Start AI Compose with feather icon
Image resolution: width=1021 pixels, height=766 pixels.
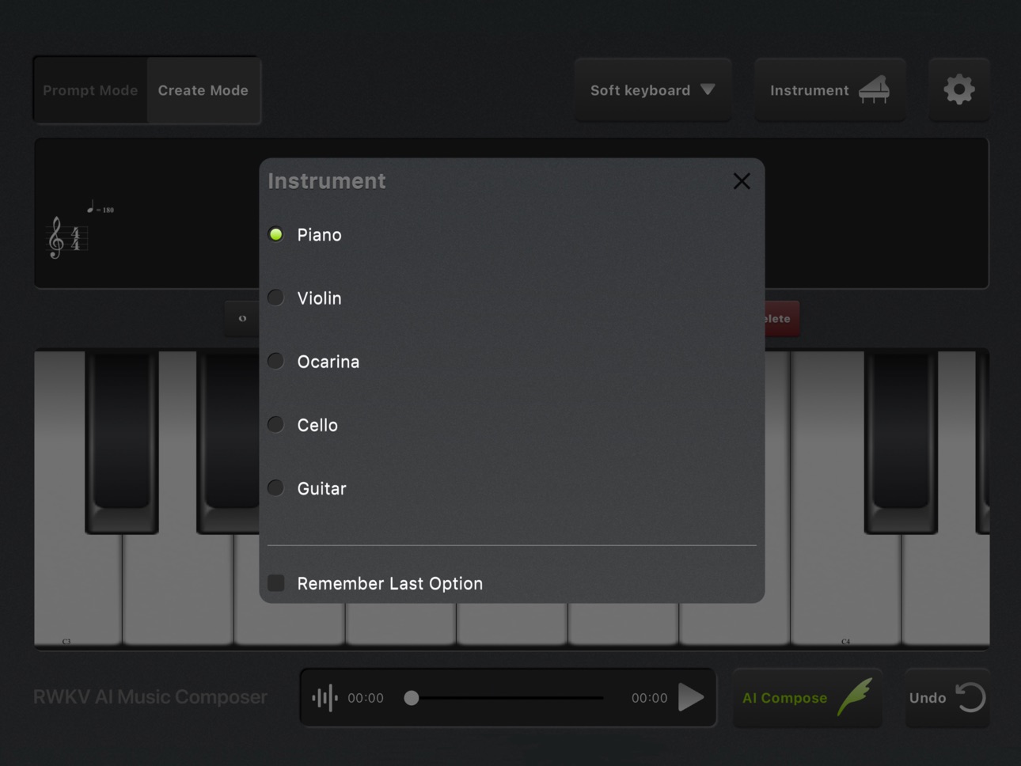pyautogui.click(x=807, y=698)
